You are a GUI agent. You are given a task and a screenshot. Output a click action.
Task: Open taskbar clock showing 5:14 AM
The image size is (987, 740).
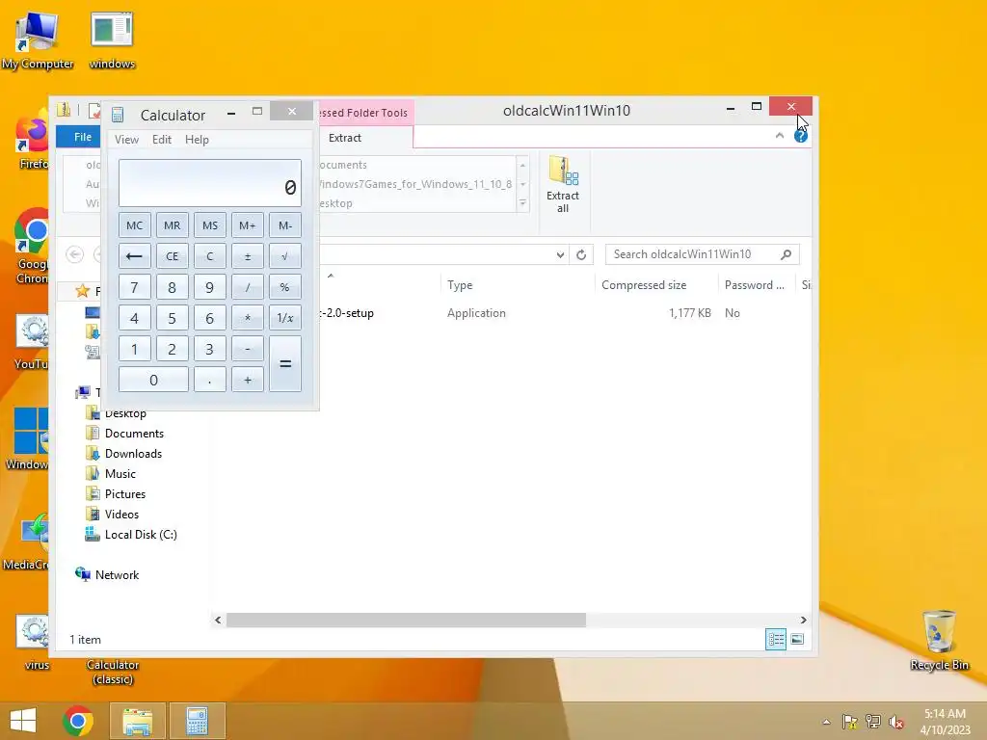(x=945, y=722)
